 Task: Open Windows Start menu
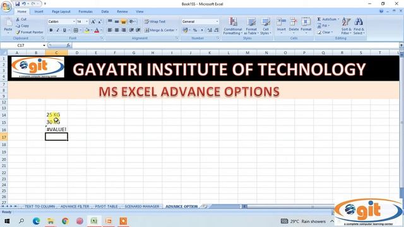click(x=7, y=221)
